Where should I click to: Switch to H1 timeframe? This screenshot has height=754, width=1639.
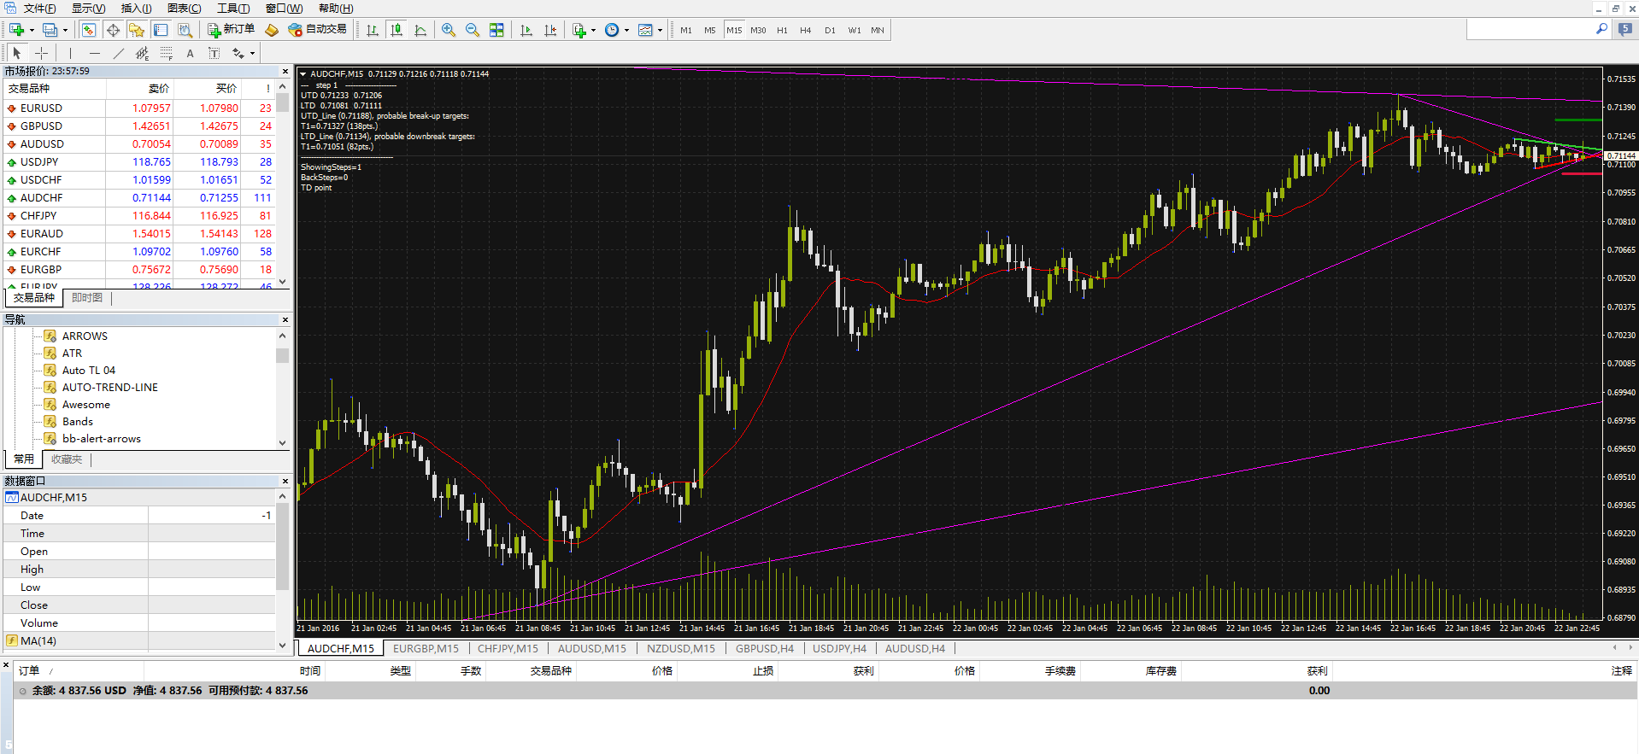(782, 30)
